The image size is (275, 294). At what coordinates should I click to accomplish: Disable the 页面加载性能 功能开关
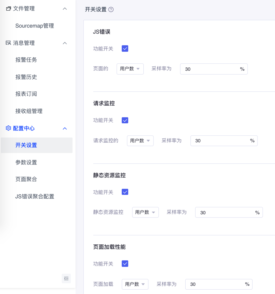[125, 263]
